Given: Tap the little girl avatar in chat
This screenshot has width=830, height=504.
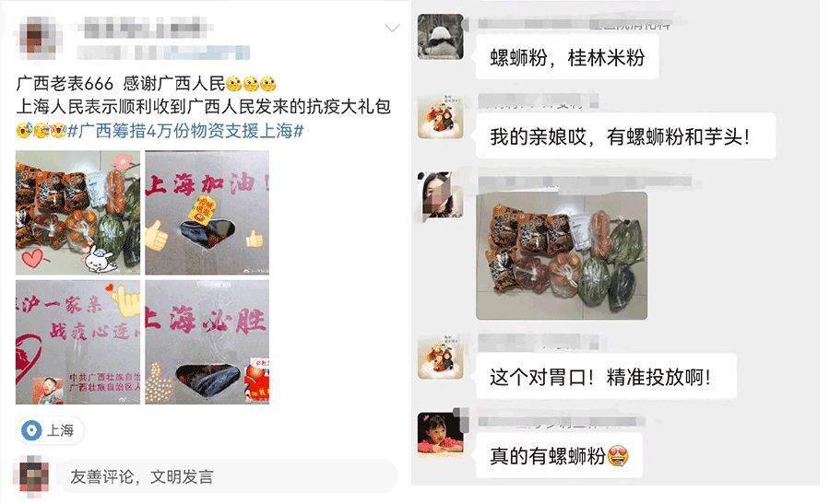Looking at the screenshot, I should (x=441, y=435).
